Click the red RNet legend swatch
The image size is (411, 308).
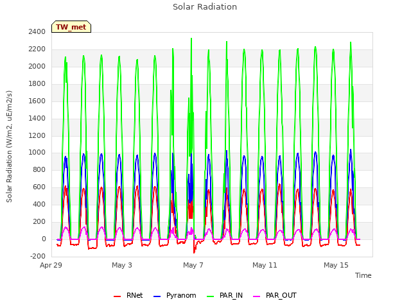(117, 296)
